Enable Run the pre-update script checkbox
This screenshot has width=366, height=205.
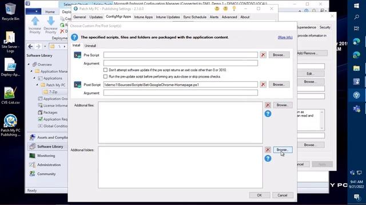105,76
